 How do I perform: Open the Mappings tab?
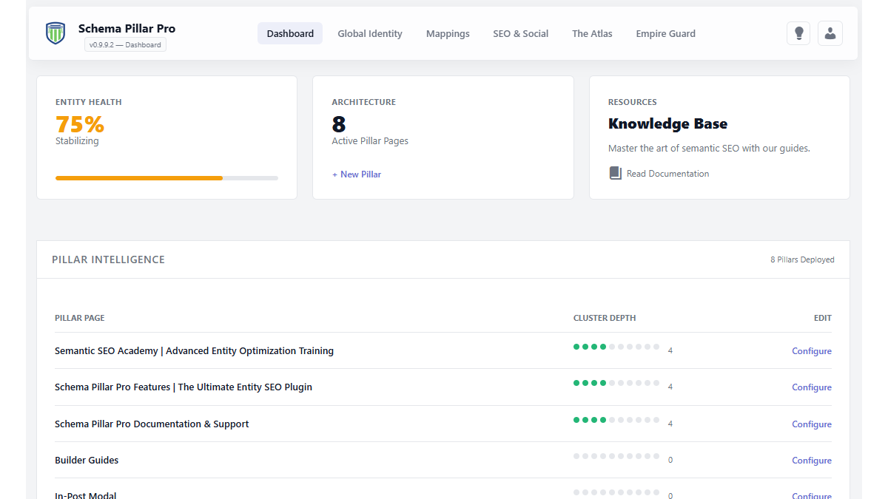click(x=447, y=33)
